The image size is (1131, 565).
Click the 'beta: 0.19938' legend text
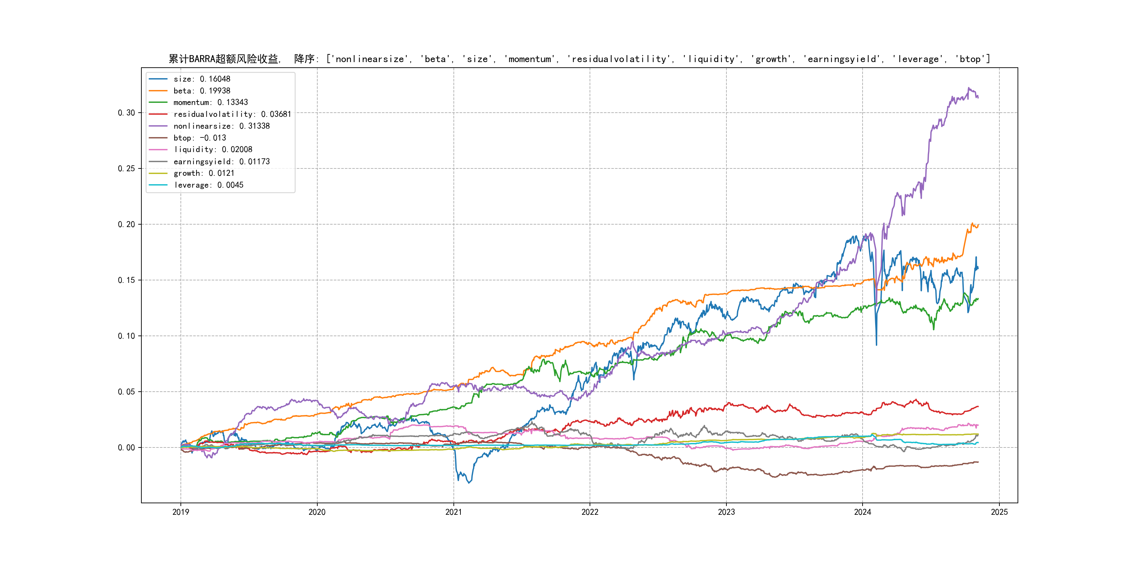click(x=201, y=91)
